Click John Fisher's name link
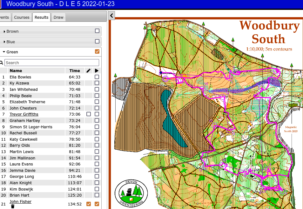303x209 pixels. (x=20, y=201)
